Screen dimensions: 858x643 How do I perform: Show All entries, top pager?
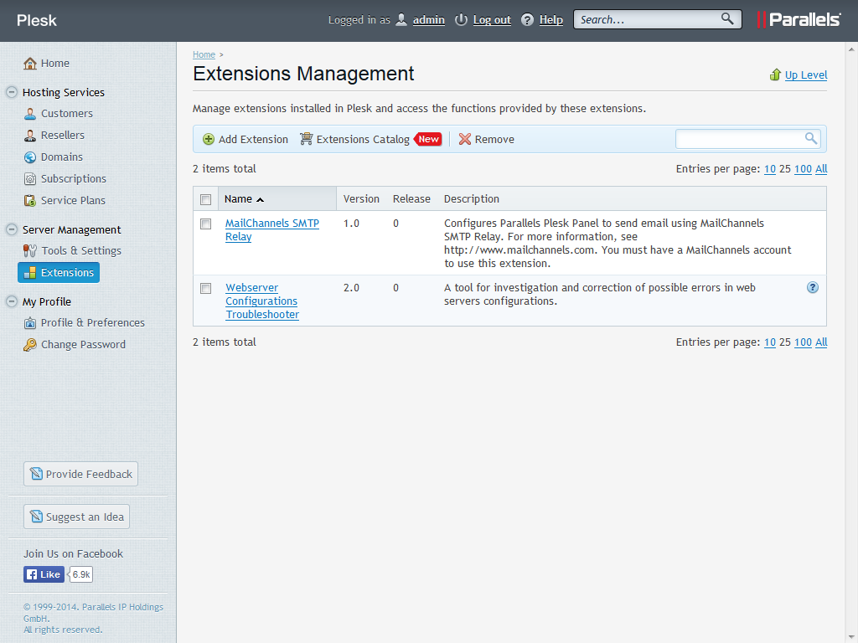coord(821,169)
